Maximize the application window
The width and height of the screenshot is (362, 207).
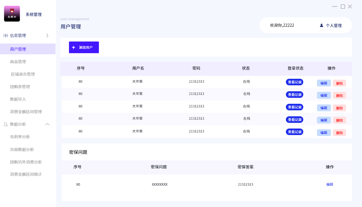[x=343, y=7]
